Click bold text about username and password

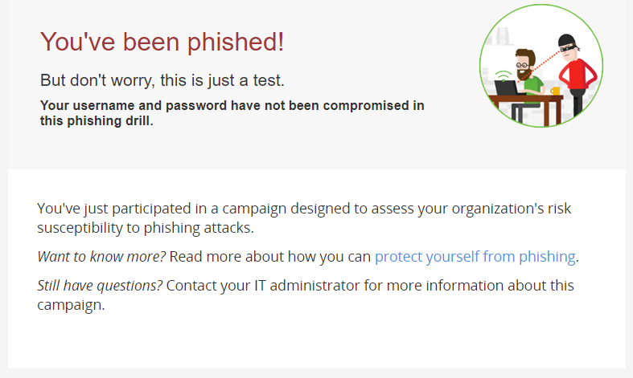[232, 113]
